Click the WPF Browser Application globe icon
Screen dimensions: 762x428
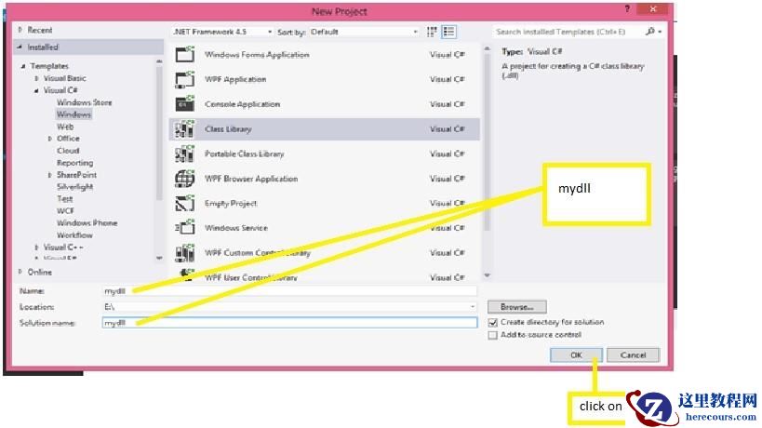(184, 179)
